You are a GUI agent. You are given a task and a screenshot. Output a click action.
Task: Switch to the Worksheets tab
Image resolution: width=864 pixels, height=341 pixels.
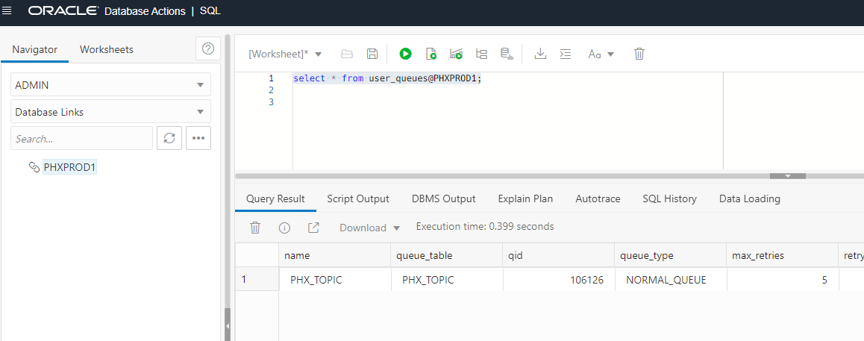[107, 49]
